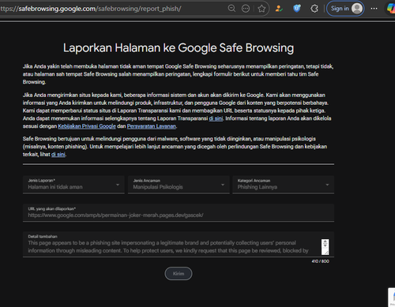395x307 pixels.
Task: Click the Kirim submit button
Action: (179, 274)
